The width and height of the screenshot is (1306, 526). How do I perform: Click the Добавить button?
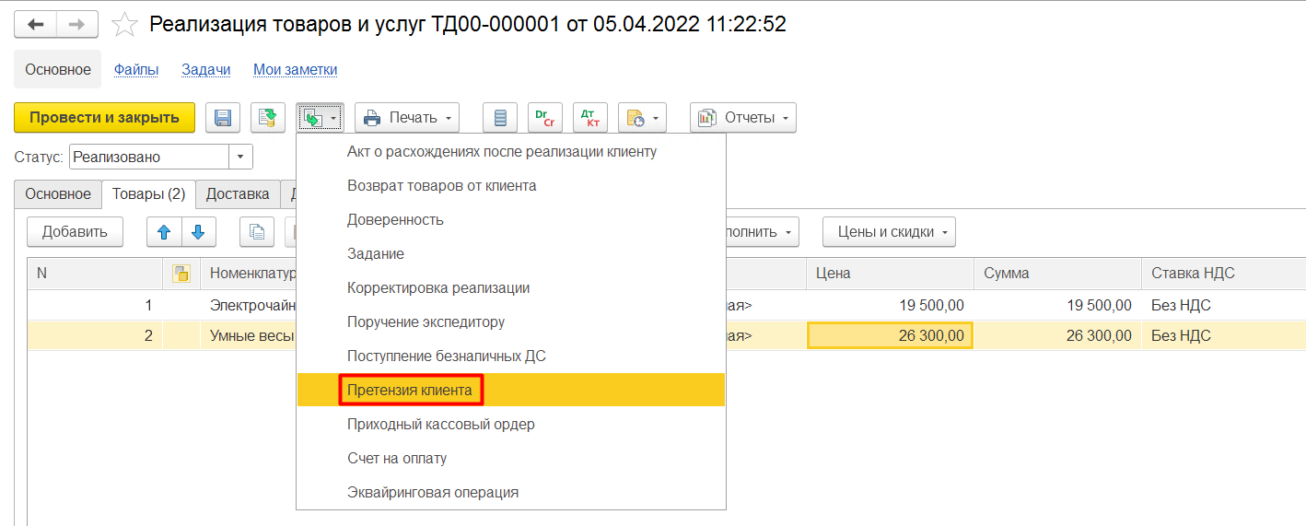click(x=75, y=232)
